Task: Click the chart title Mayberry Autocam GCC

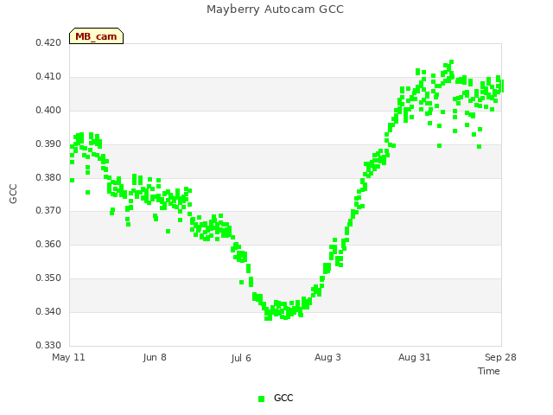Action: [x=275, y=10]
